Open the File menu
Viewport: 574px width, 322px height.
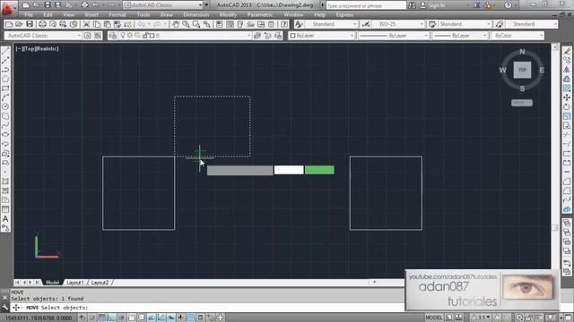click(29, 14)
